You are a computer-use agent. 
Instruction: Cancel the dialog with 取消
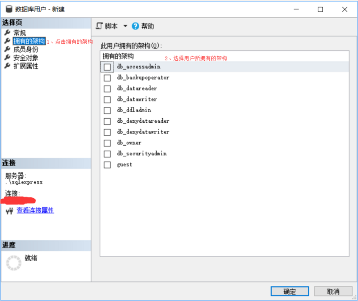[x=333, y=291]
